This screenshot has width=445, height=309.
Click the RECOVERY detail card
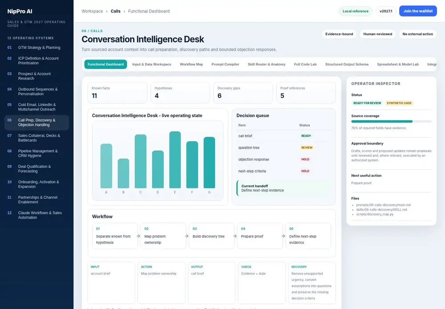[x=312, y=283]
